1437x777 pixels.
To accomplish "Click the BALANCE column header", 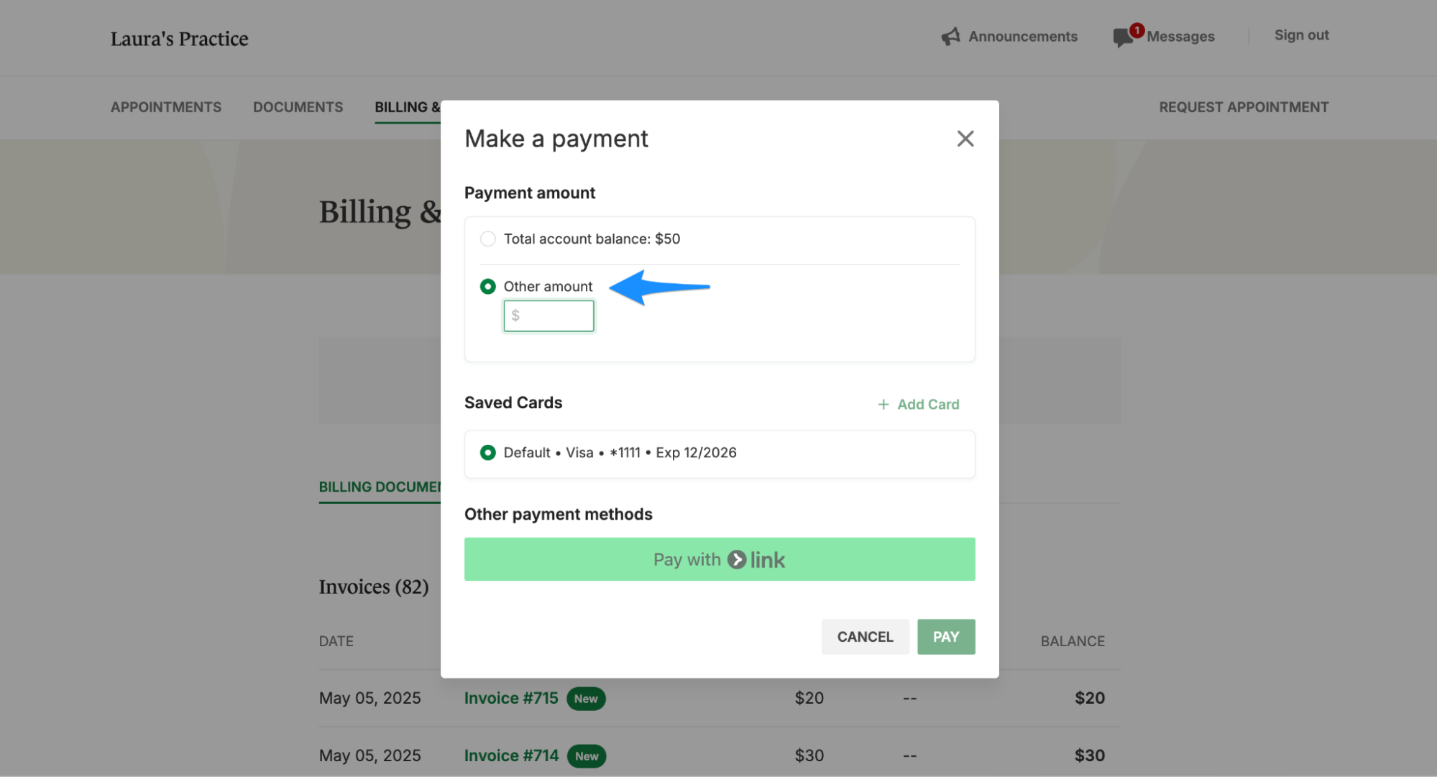I will (x=1073, y=641).
